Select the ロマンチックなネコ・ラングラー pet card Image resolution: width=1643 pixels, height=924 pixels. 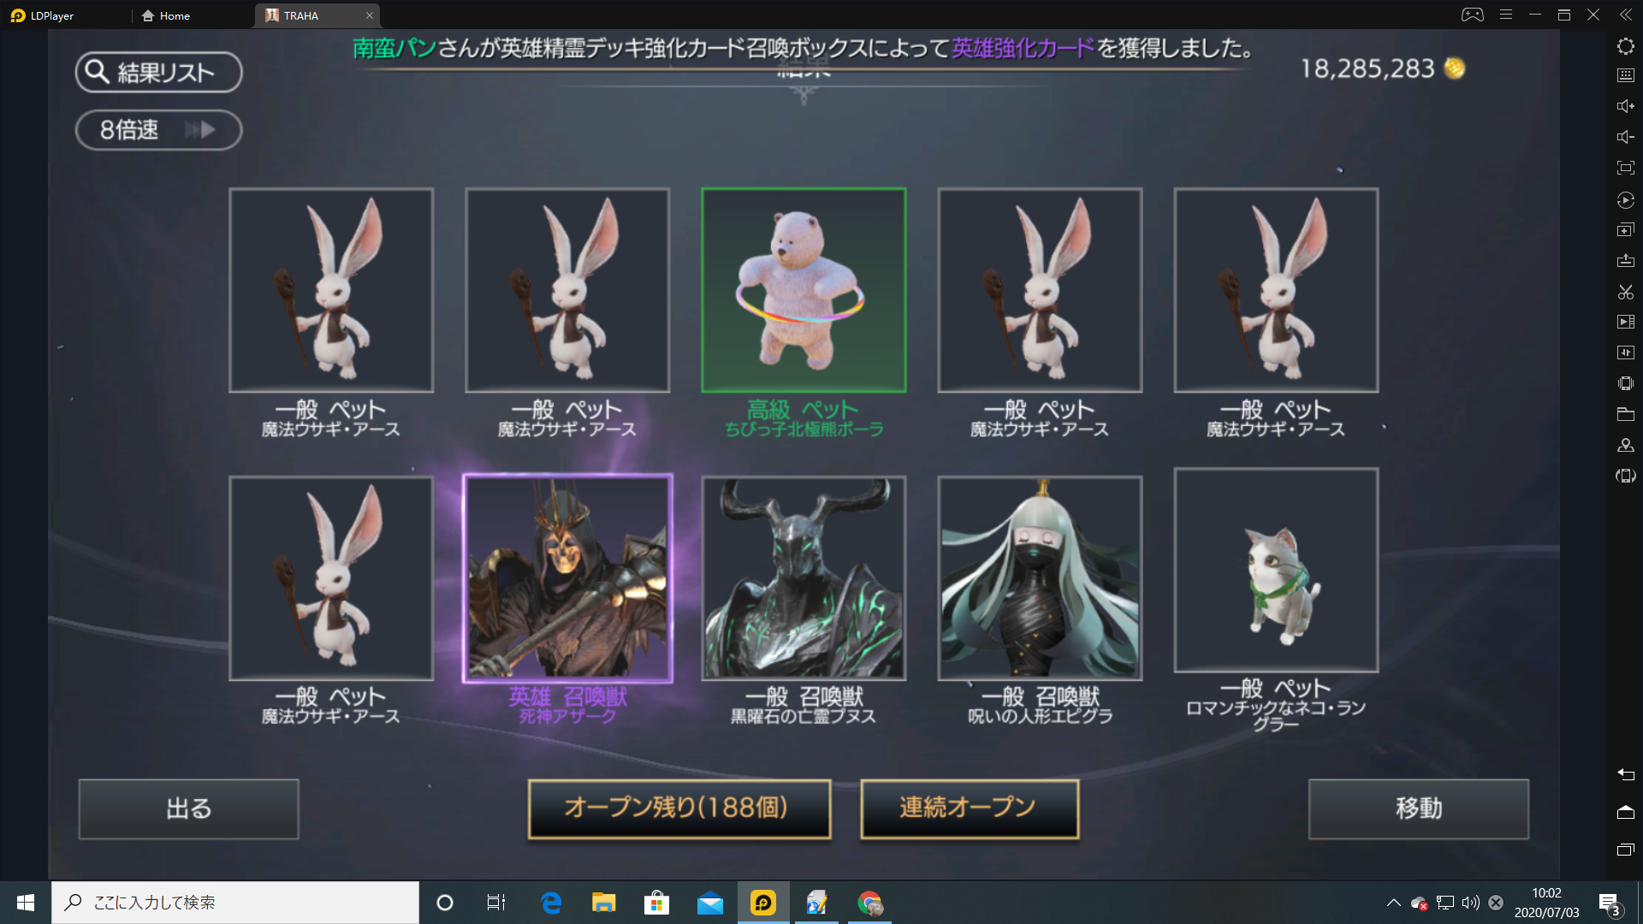[x=1276, y=570]
